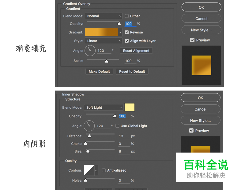Click the Soft Light blend color swatch
Screen dimensions: 245x190
coord(129,107)
